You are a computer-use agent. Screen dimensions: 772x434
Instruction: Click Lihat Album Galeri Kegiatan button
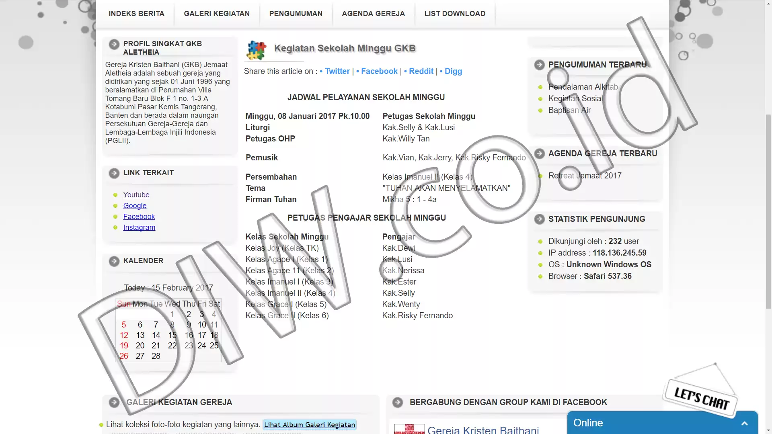(310, 425)
